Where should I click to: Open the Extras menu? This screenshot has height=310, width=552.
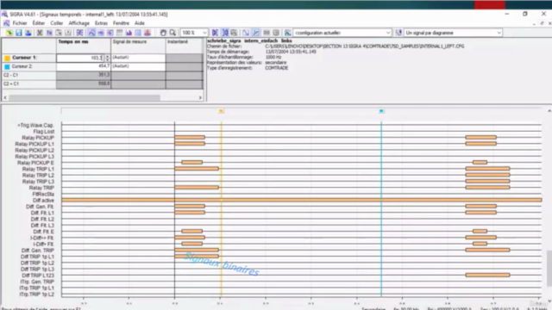(x=101, y=23)
